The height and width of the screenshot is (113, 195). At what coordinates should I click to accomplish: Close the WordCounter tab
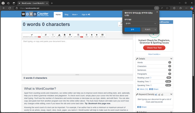tap(47, 3)
